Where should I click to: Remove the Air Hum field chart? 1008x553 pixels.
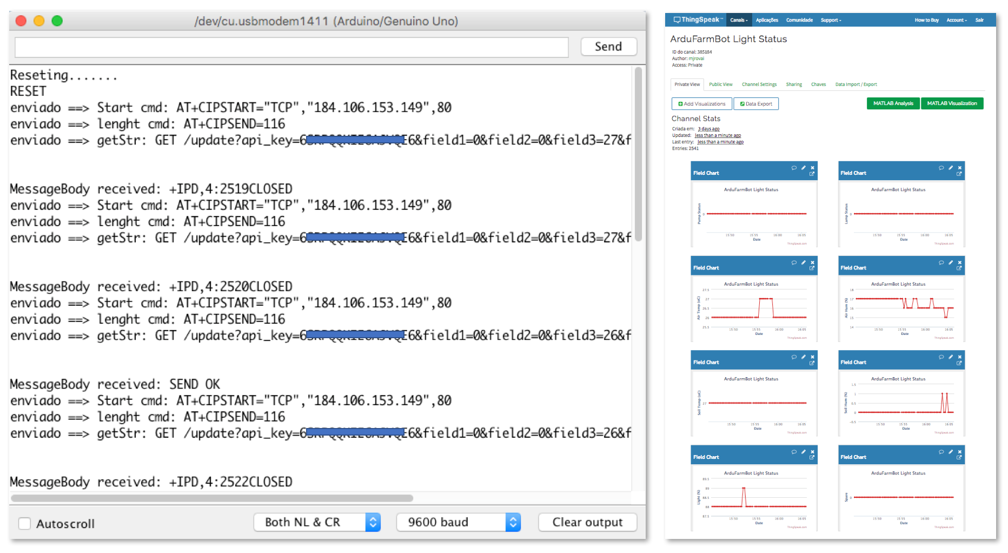(960, 262)
